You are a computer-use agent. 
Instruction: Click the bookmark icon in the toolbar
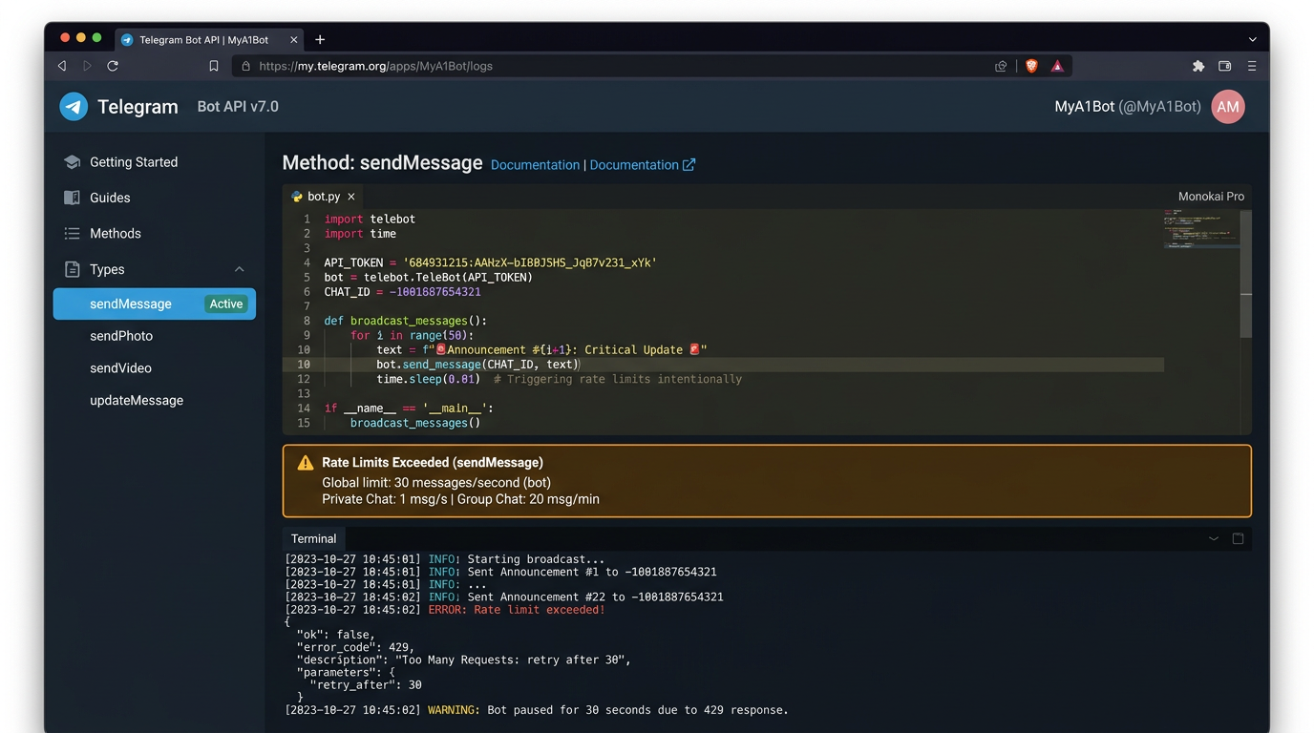[x=214, y=66]
